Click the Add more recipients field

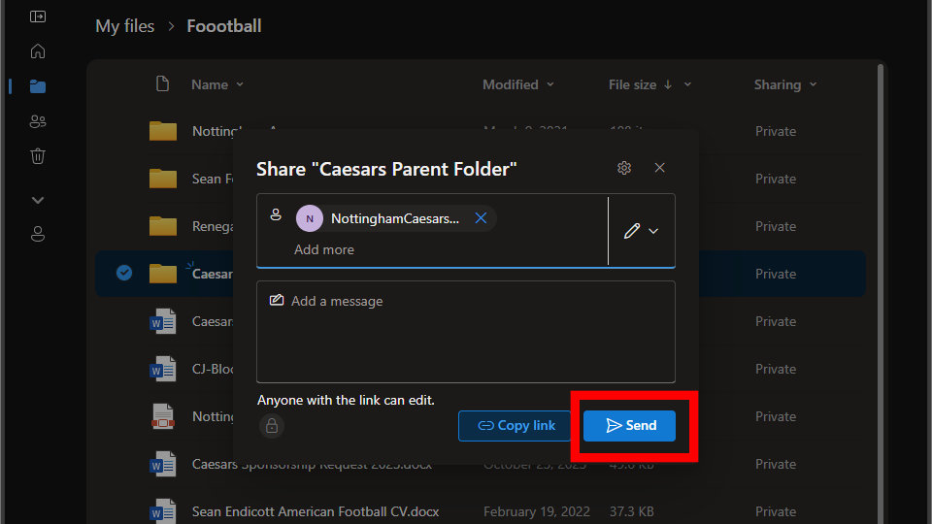324,249
